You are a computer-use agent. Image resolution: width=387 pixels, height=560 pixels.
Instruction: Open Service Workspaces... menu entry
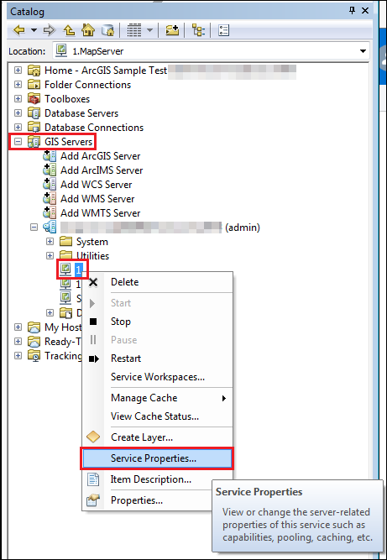click(x=158, y=377)
